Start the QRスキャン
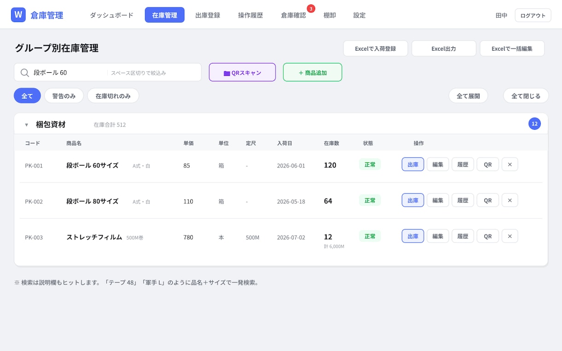Screen dimensions: 562x351 pyautogui.click(x=242, y=72)
